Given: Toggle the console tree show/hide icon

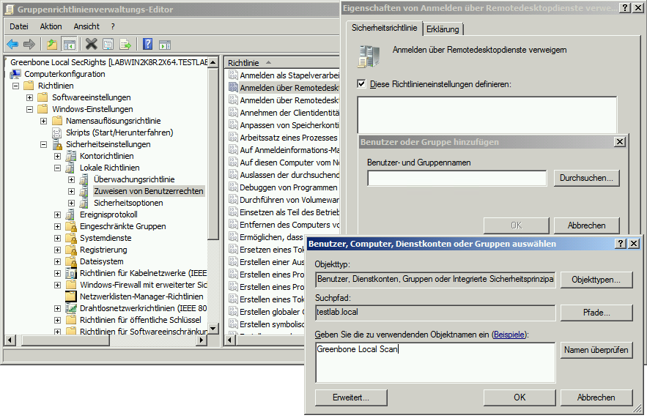Looking at the screenshot, I should [x=70, y=45].
